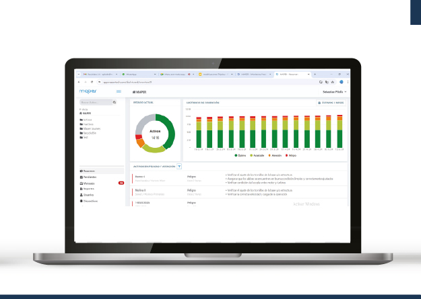Expand the Inactivos folder in tree
Viewport: 421px width, 299px height.
pyautogui.click(x=88, y=124)
